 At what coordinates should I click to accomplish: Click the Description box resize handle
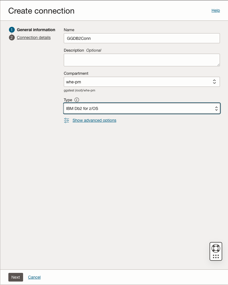click(218, 65)
